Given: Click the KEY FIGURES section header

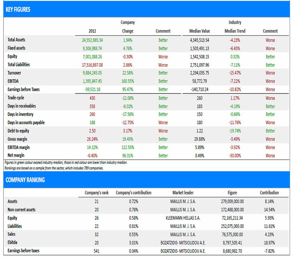Looking at the screenshot, I should point(18,9).
